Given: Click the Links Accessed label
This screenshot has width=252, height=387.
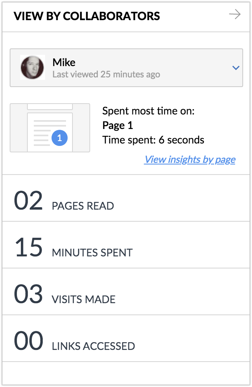Looking at the screenshot, I should coord(93,346).
